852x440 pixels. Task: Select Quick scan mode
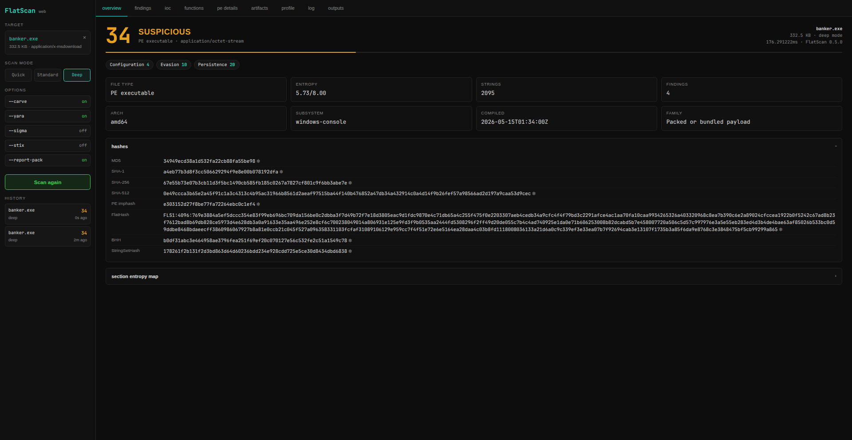(18, 75)
